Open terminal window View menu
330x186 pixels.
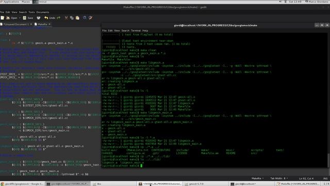click(x=117, y=30)
